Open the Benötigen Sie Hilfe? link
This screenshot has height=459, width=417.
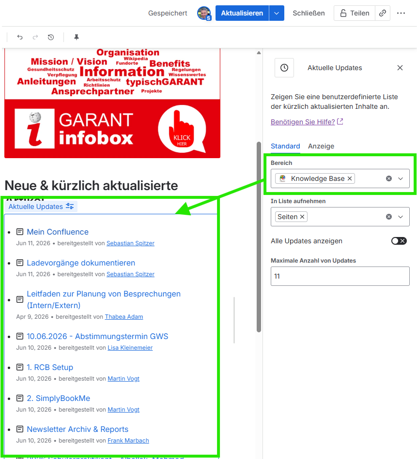tap(307, 122)
